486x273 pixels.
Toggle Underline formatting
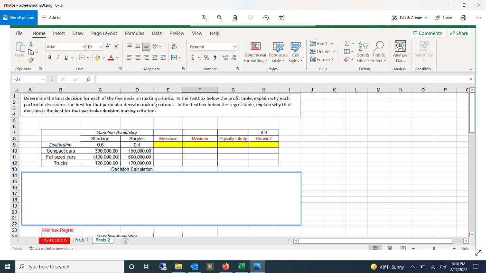click(66, 57)
